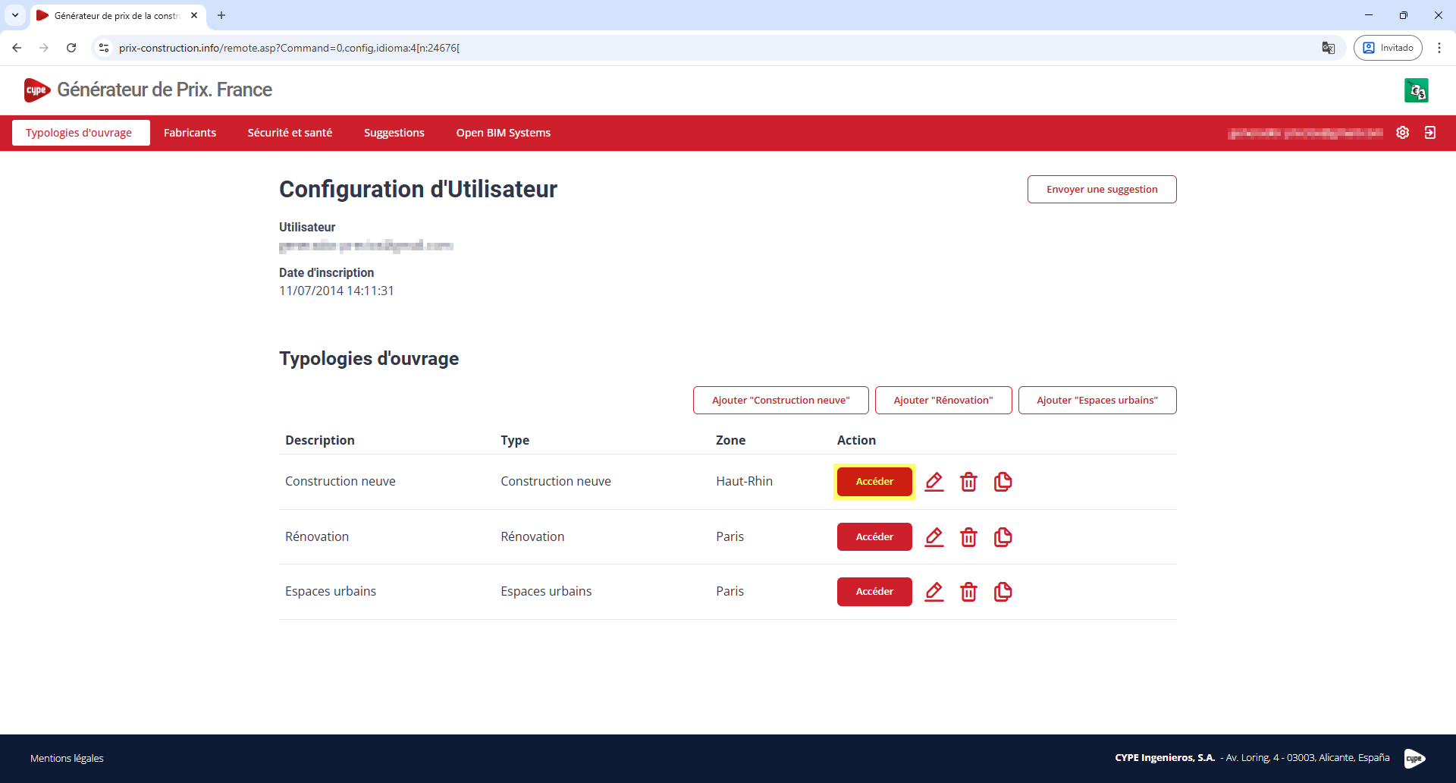Switch to Sécurité et santé tab

(290, 133)
